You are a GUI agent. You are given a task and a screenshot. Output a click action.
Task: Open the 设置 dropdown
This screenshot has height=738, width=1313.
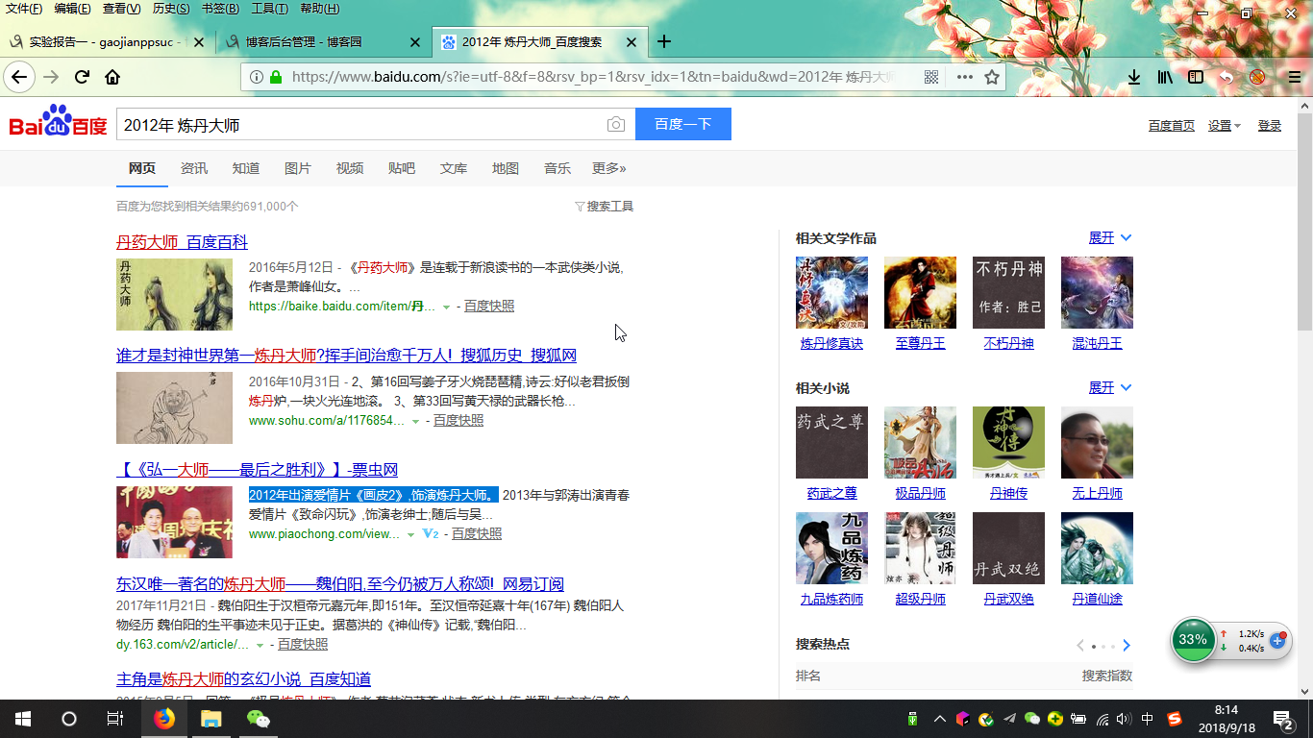tap(1225, 126)
